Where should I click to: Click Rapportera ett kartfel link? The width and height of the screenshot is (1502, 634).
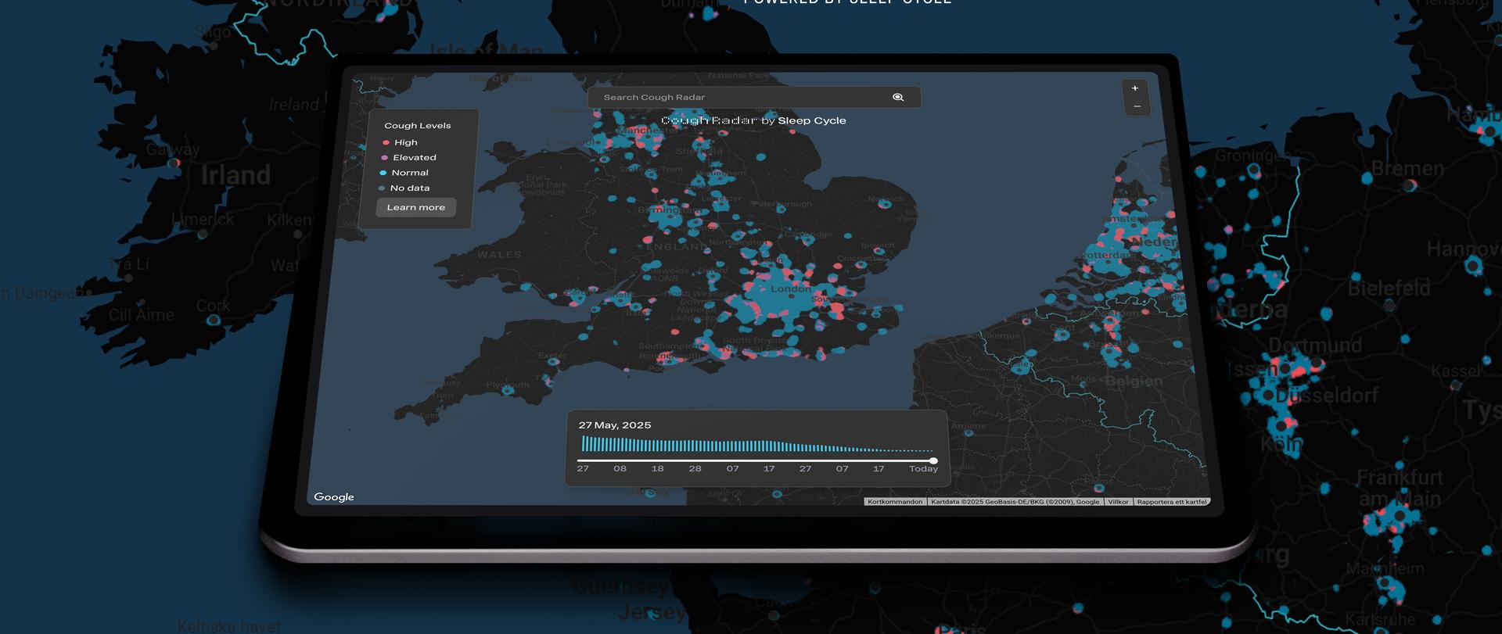(1172, 502)
